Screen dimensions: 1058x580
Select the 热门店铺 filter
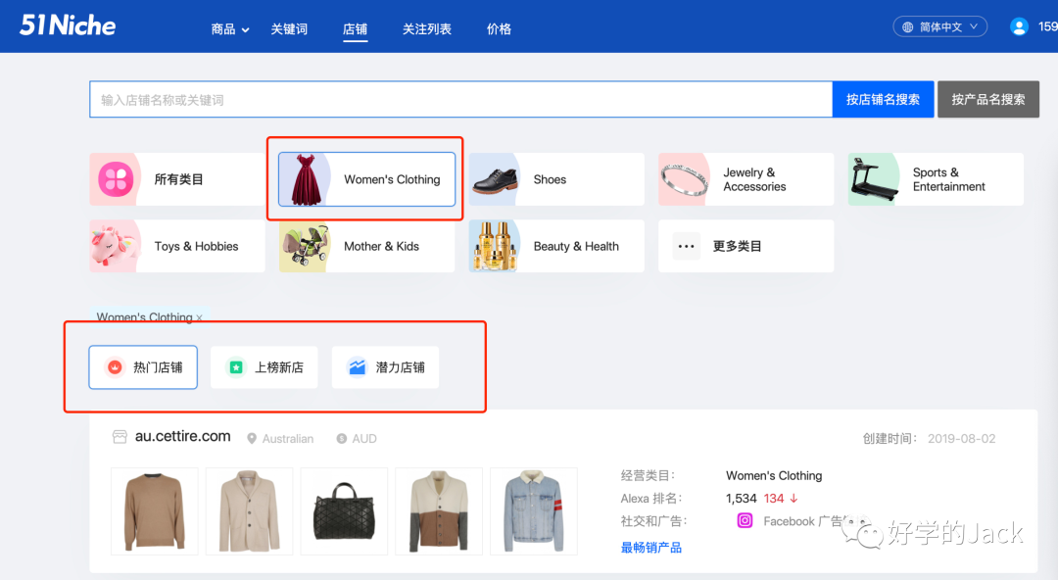pyautogui.click(x=143, y=367)
